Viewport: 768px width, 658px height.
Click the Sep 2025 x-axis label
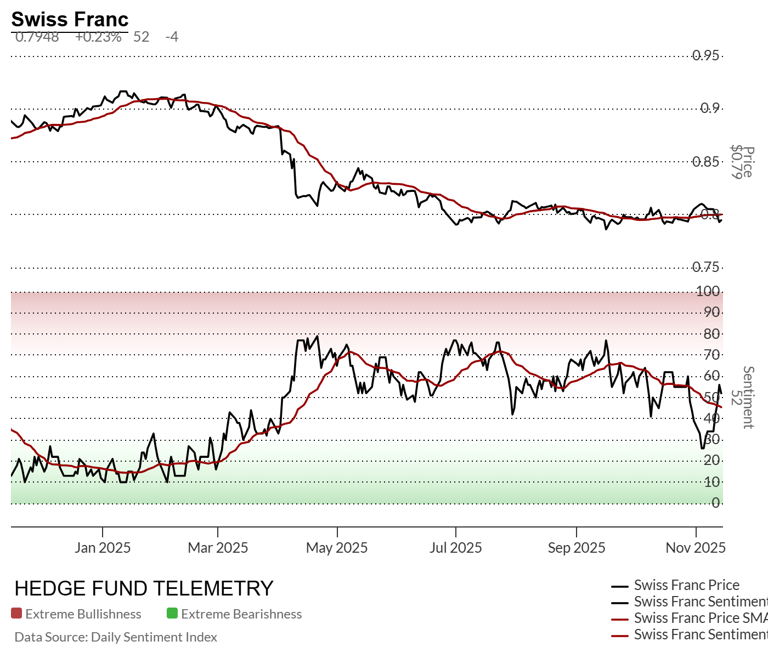[576, 548]
